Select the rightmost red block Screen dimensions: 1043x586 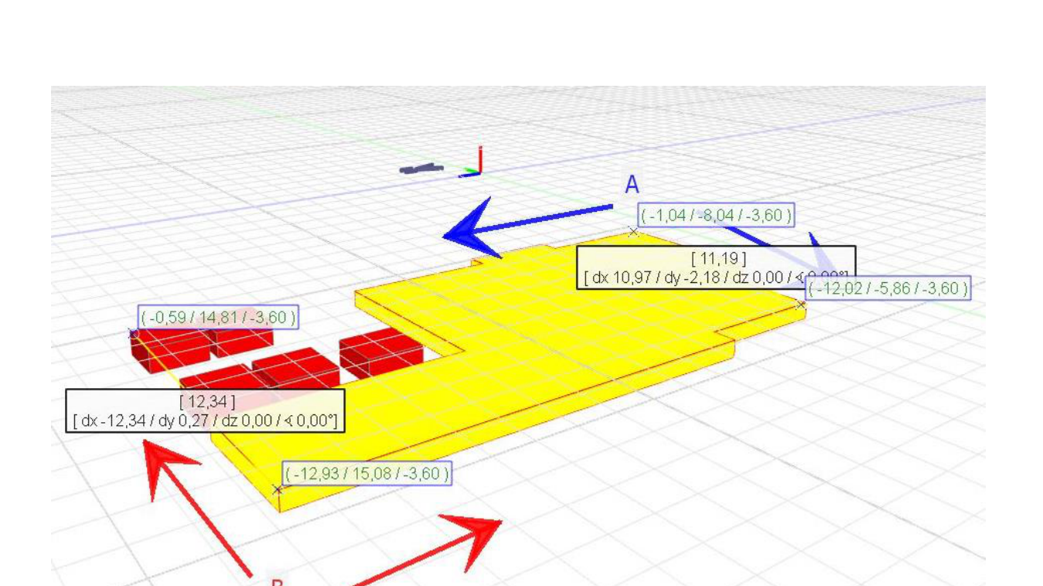coord(381,352)
